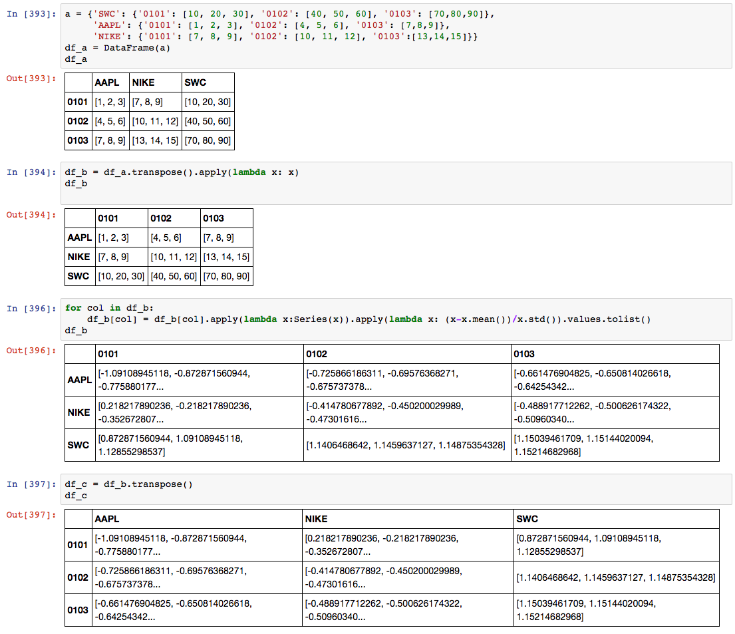Click SWC row label in Out[394] table
The width and height of the screenshot is (735, 634).
[x=80, y=276]
